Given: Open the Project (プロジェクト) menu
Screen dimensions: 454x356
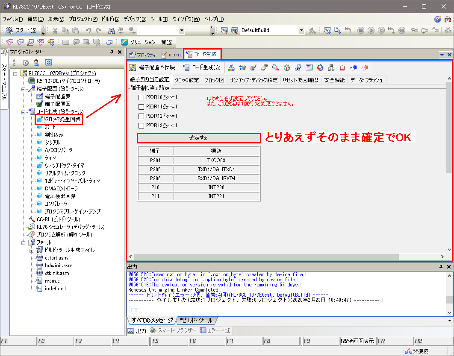Looking at the screenshot, I should click(83, 19).
